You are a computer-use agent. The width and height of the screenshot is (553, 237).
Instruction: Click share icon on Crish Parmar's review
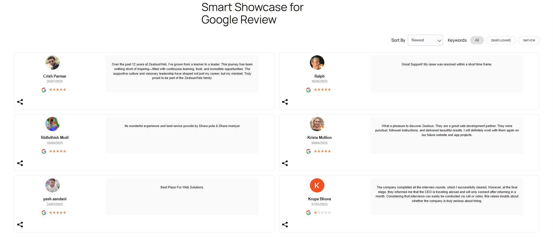pos(20,102)
